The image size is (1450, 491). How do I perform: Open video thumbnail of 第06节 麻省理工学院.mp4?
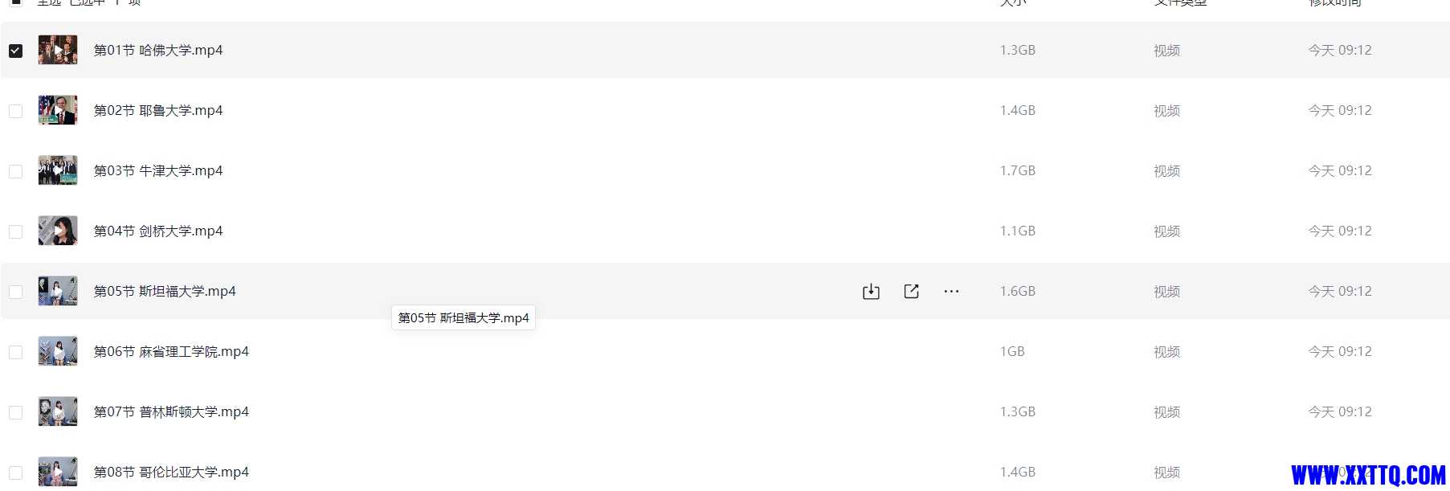coord(58,351)
